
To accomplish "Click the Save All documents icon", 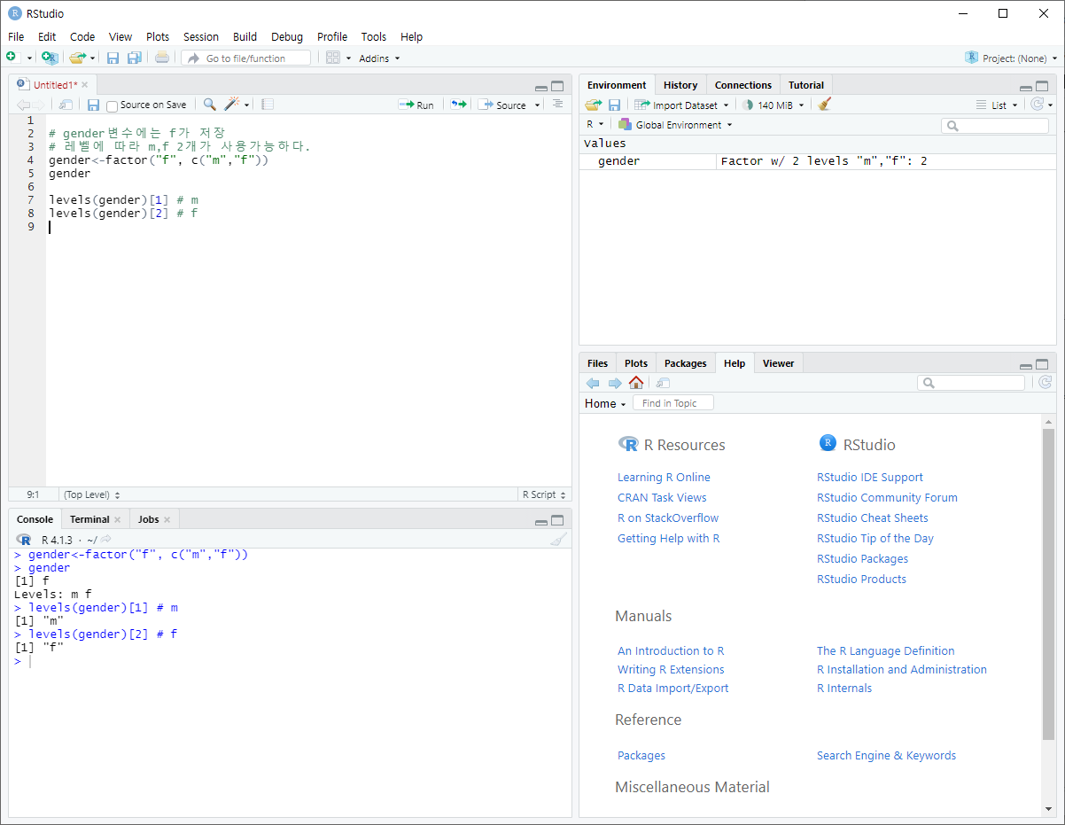I will click(x=134, y=58).
